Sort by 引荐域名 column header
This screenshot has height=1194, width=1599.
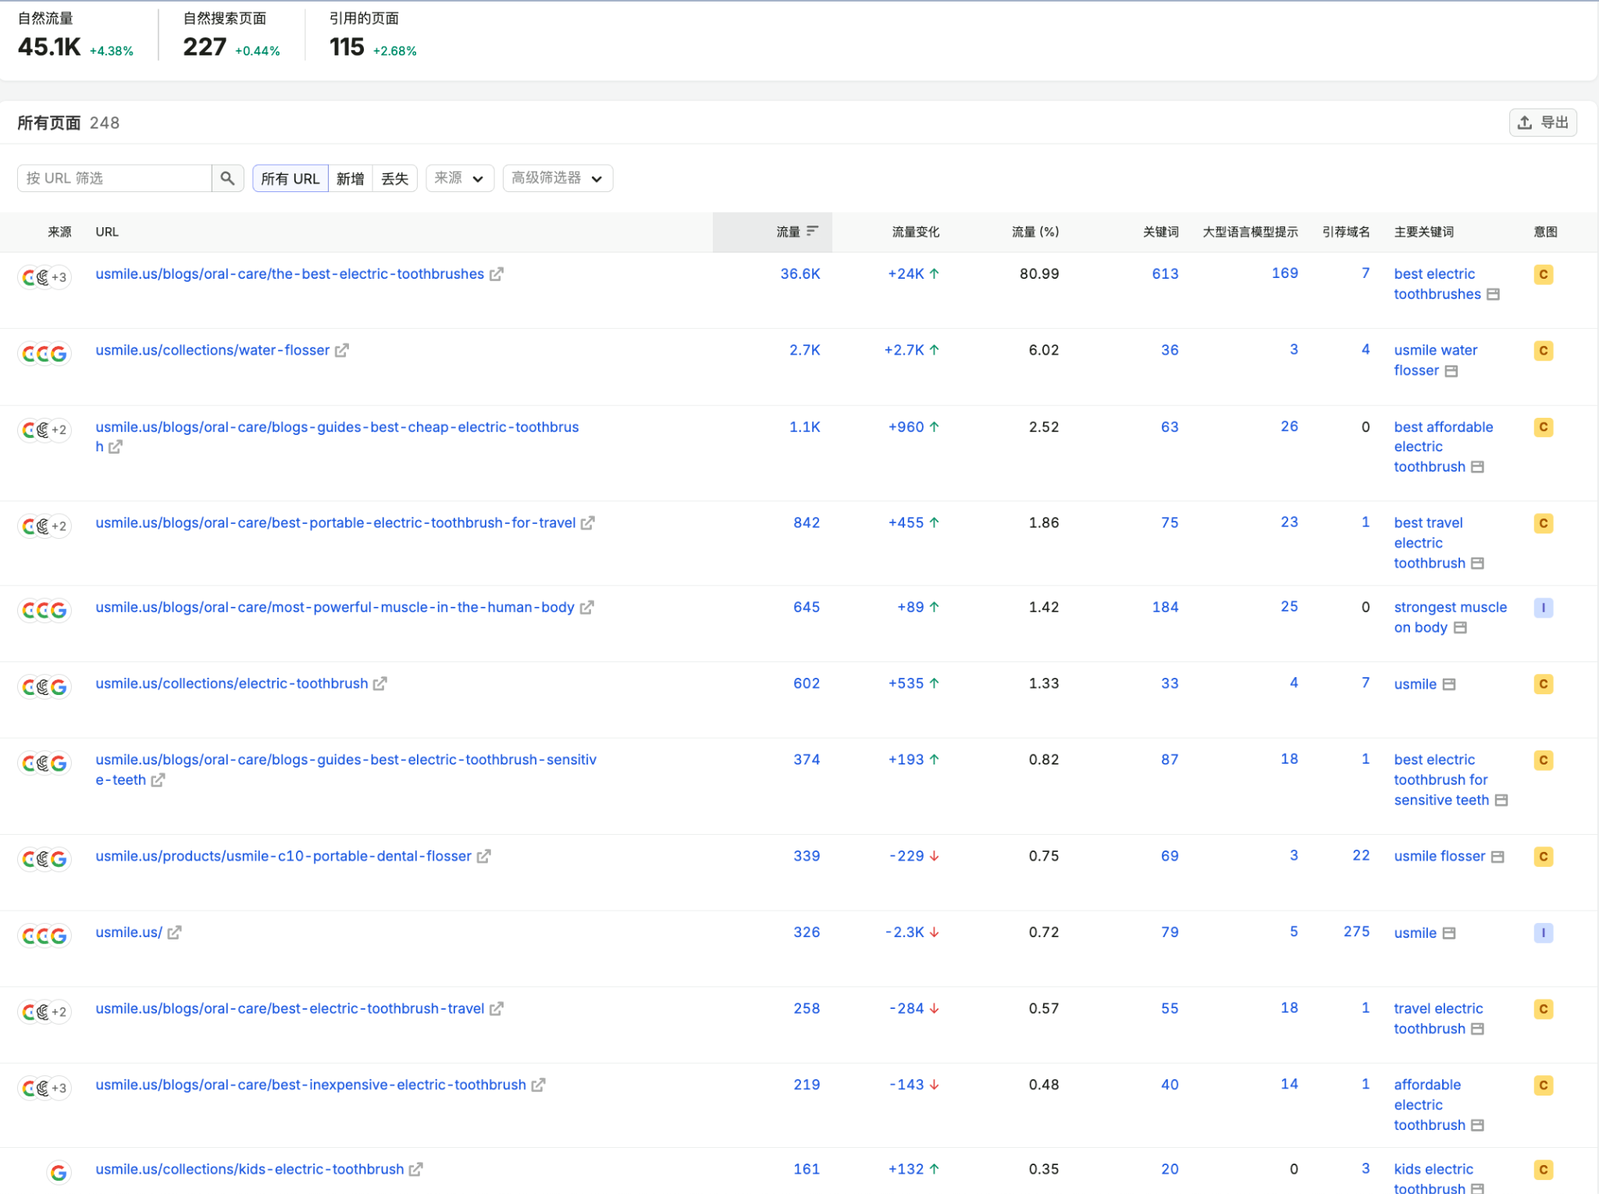tap(1345, 232)
